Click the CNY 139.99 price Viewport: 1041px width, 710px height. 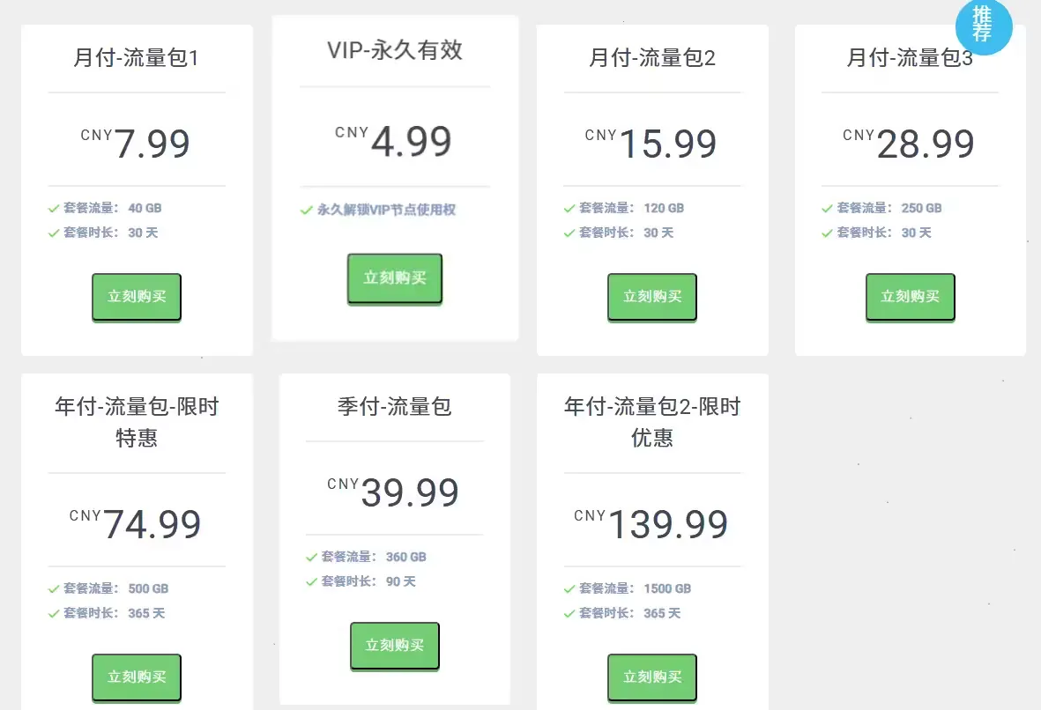coord(652,524)
